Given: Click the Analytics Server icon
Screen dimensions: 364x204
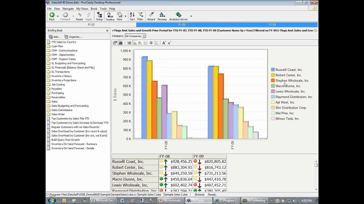Looking at the screenshot, I should click(x=178, y=16).
